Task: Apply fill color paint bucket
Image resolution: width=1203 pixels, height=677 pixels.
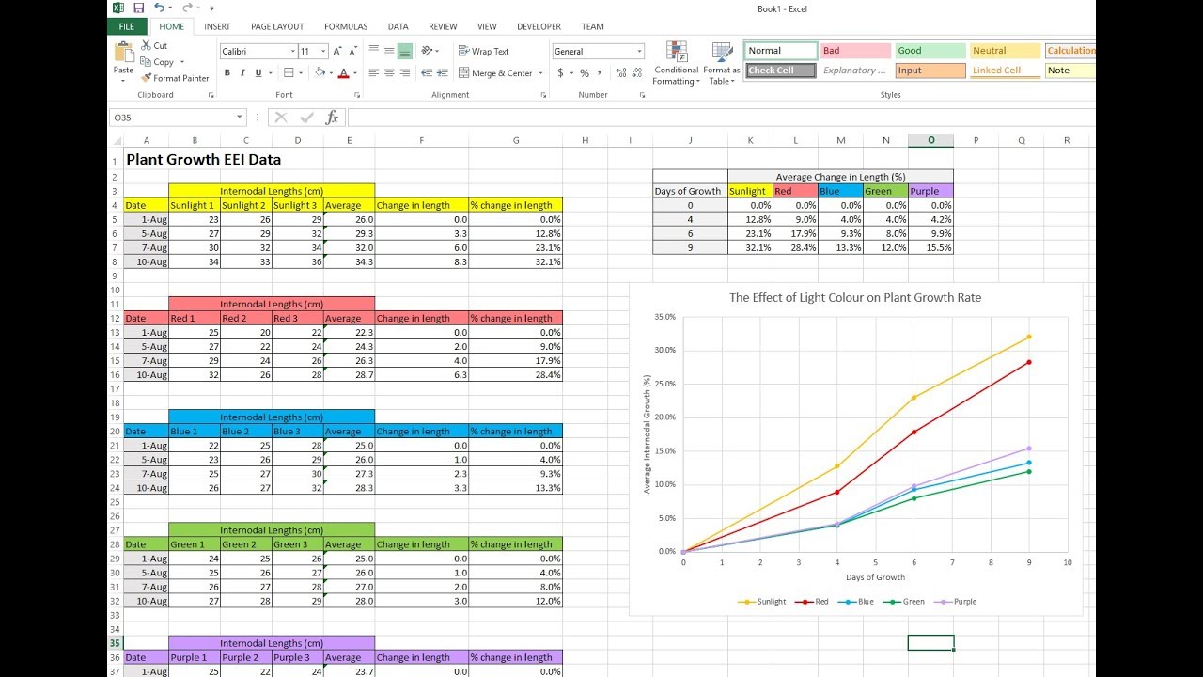Action: click(320, 73)
